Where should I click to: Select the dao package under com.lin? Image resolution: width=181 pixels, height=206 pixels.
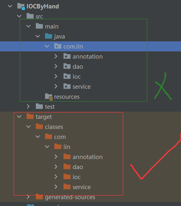(78, 67)
